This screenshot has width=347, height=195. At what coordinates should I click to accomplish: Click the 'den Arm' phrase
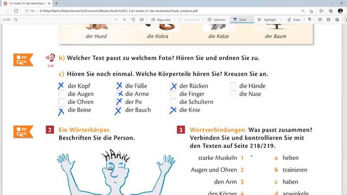coord(226,182)
